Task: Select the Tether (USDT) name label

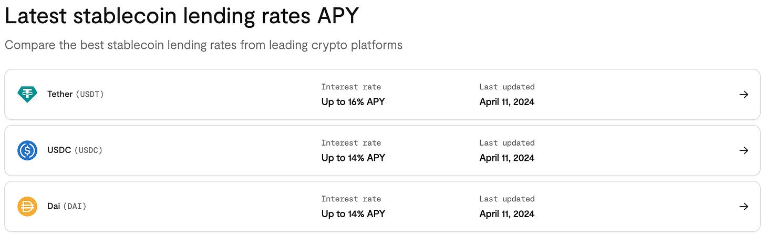Action: (76, 95)
